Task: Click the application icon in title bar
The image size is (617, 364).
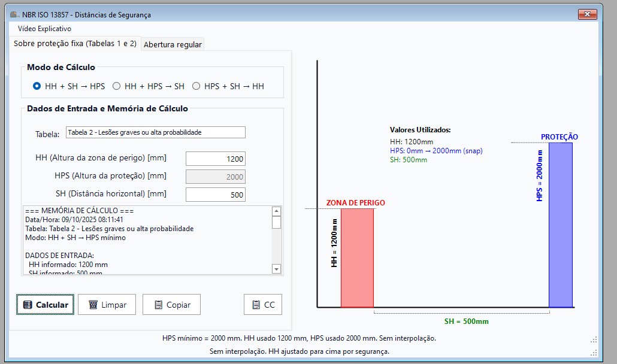Action: pyautogui.click(x=14, y=14)
